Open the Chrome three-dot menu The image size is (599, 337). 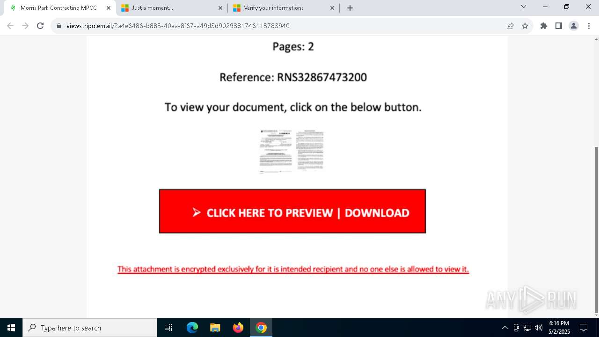pyautogui.click(x=589, y=26)
